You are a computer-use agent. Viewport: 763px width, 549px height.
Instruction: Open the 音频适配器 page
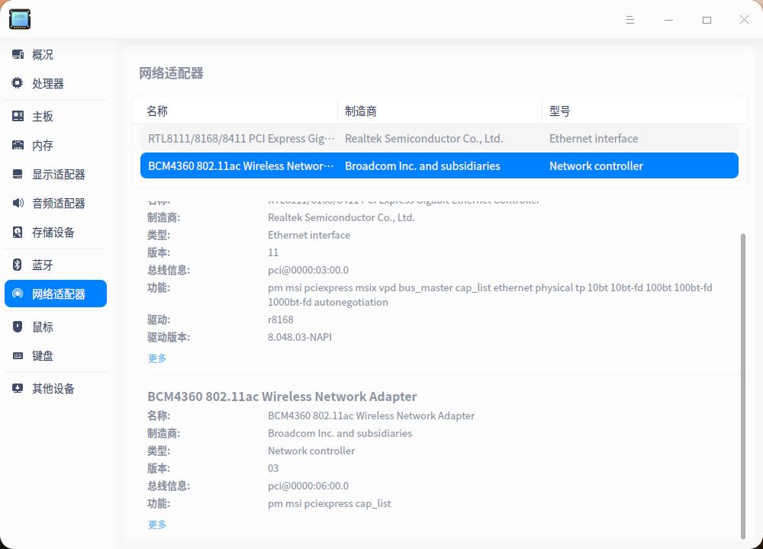pyautogui.click(x=59, y=204)
